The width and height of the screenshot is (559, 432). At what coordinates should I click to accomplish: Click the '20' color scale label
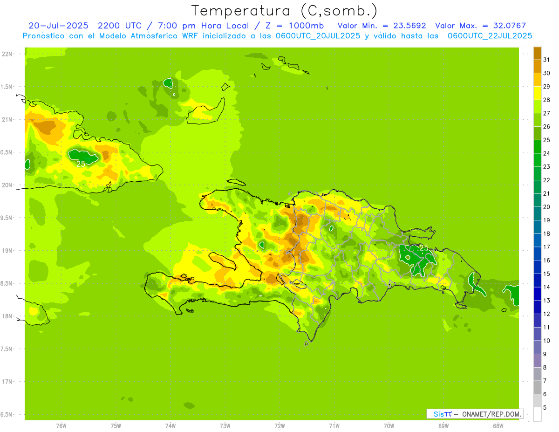click(x=546, y=207)
